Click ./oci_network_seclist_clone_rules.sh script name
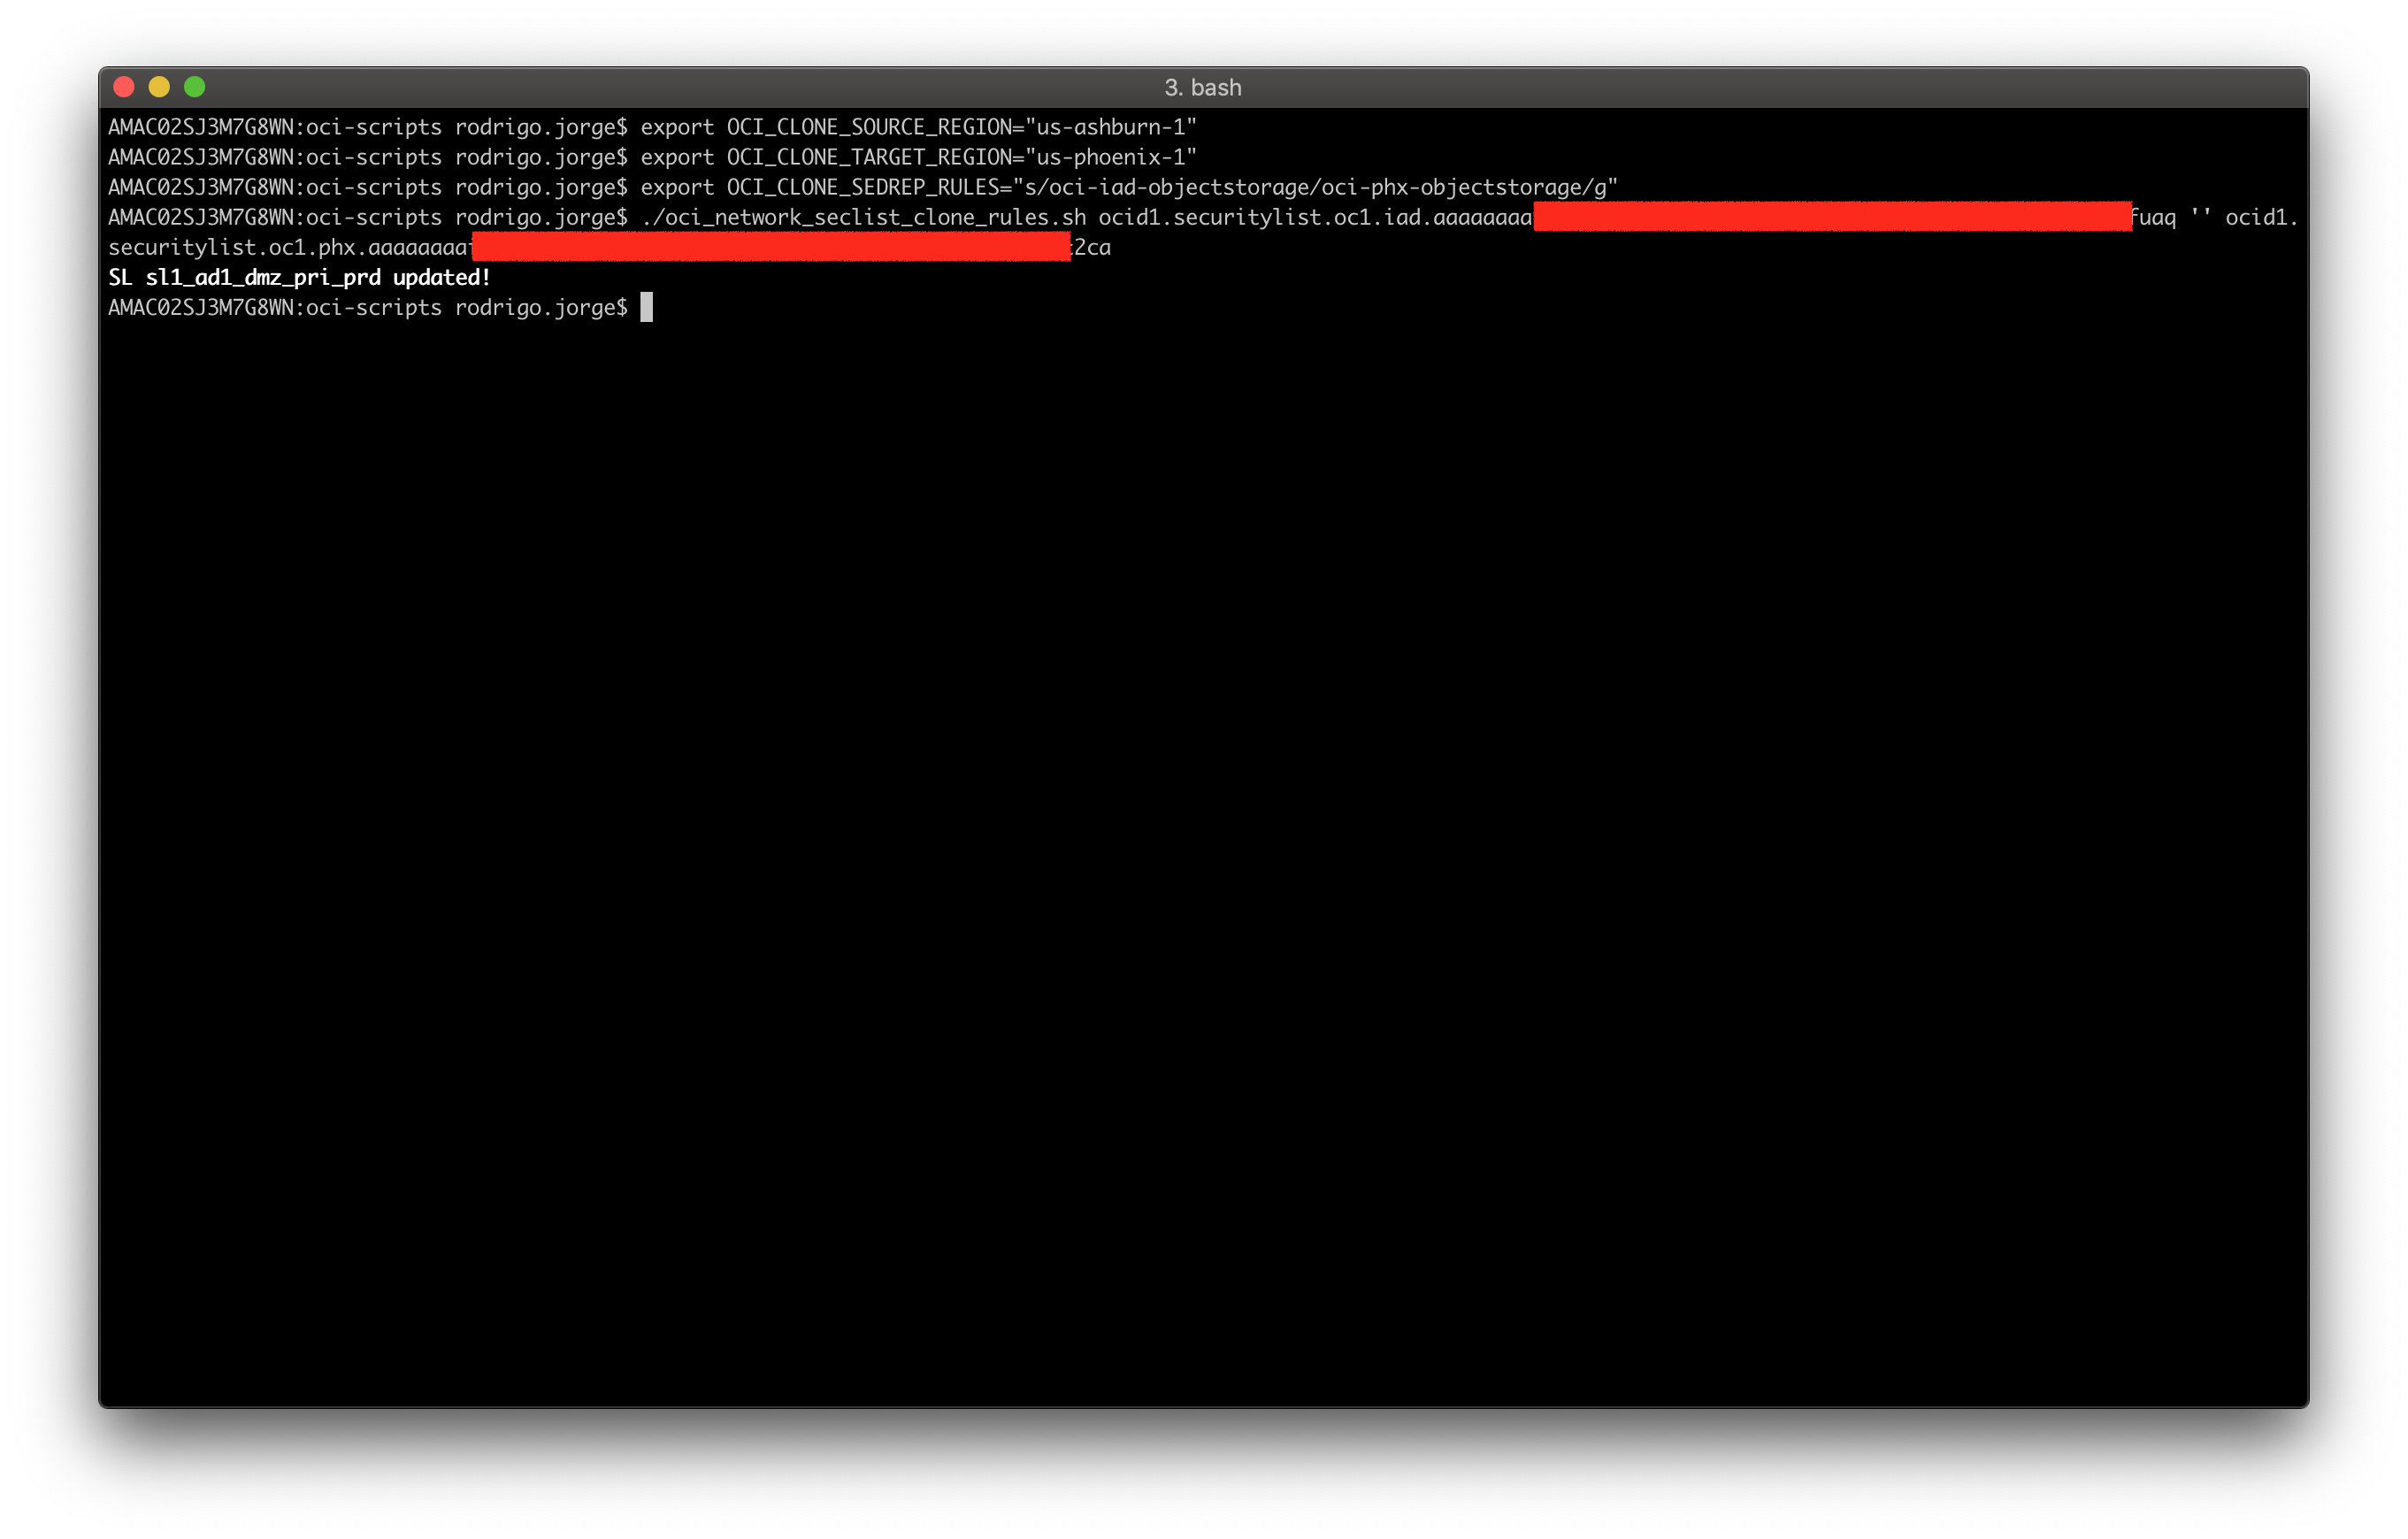2408x1539 pixels. pyautogui.click(x=864, y=218)
